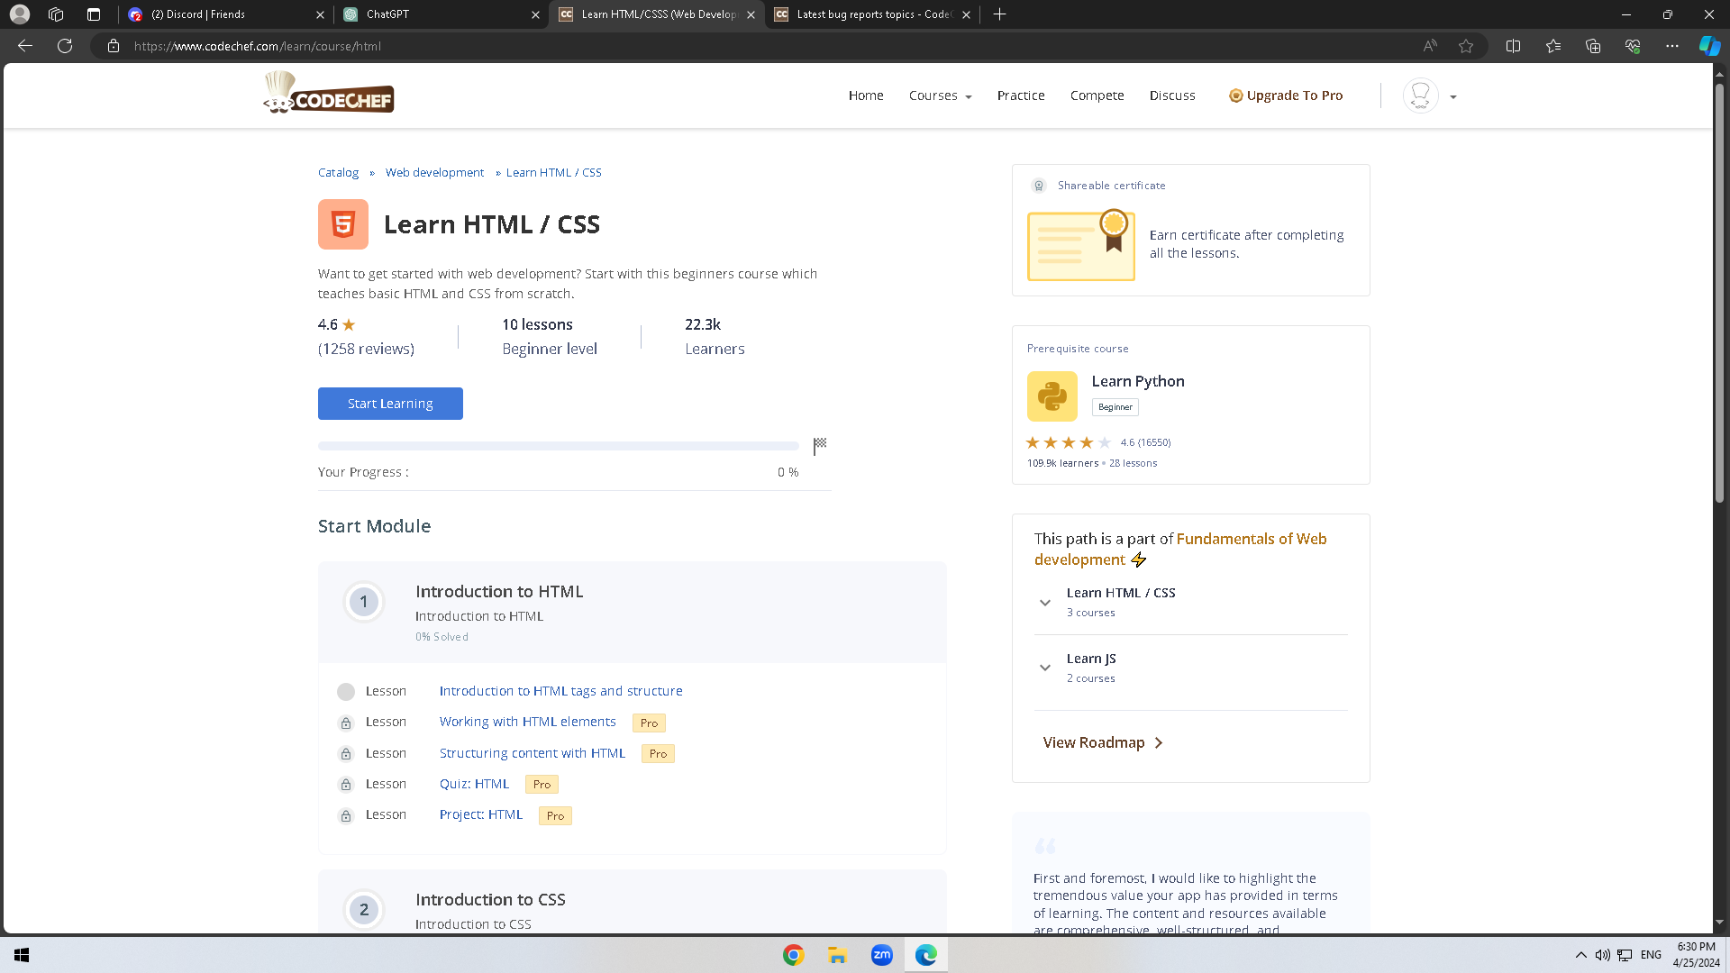Open the Courses dropdown menu
The width and height of the screenshot is (1730, 973).
tap(940, 95)
